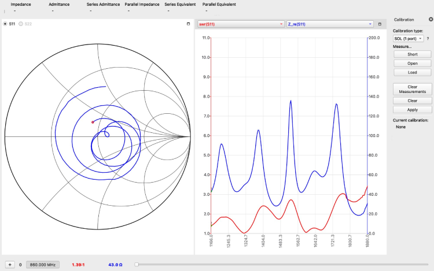Click the Impedance readout label
The image size is (434, 271).
point(21,4)
